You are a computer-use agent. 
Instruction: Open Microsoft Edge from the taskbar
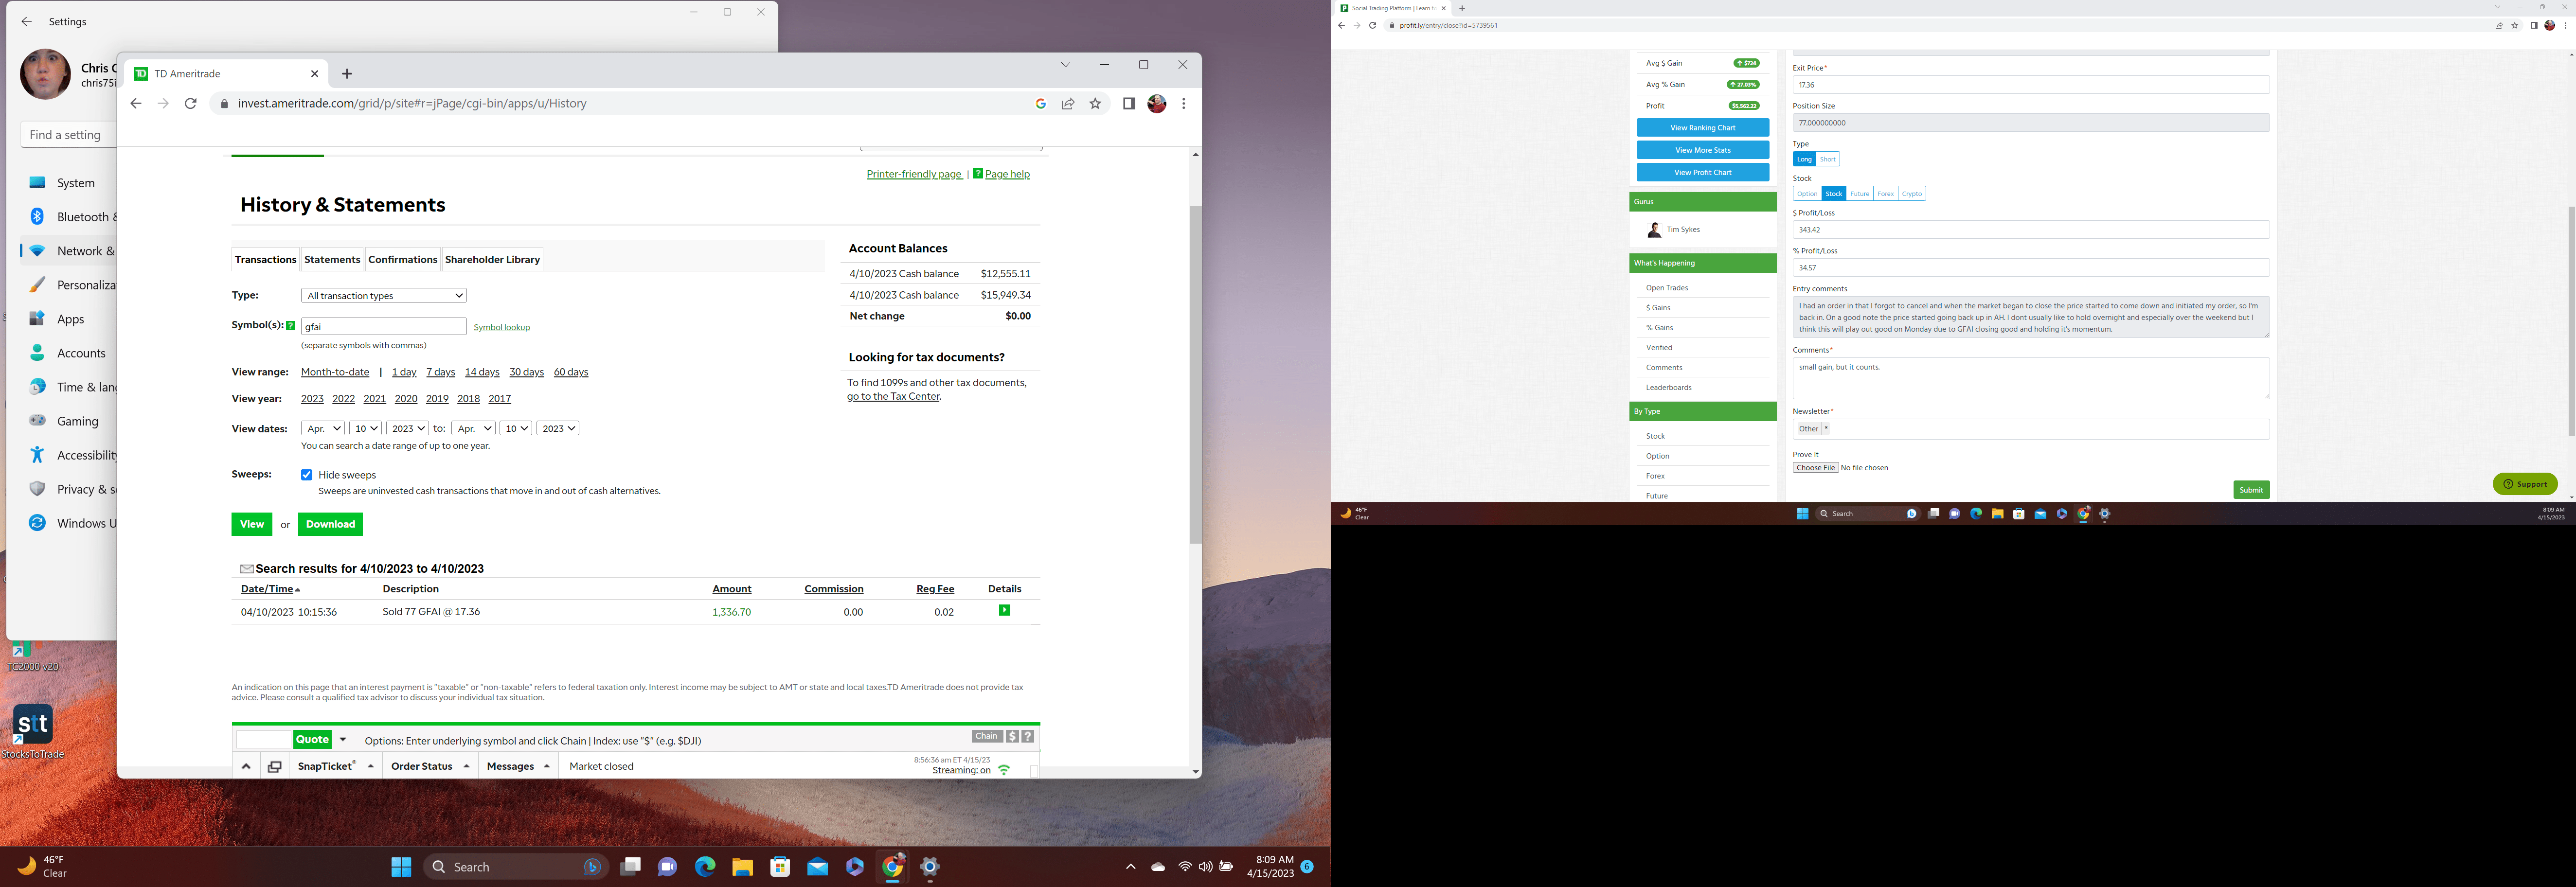coord(705,866)
